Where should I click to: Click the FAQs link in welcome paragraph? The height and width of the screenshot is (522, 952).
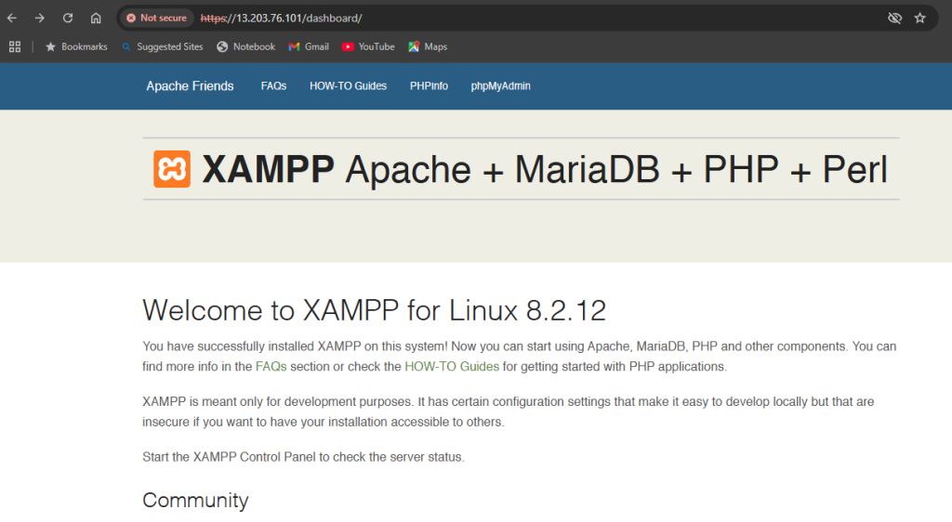pyautogui.click(x=271, y=367)
